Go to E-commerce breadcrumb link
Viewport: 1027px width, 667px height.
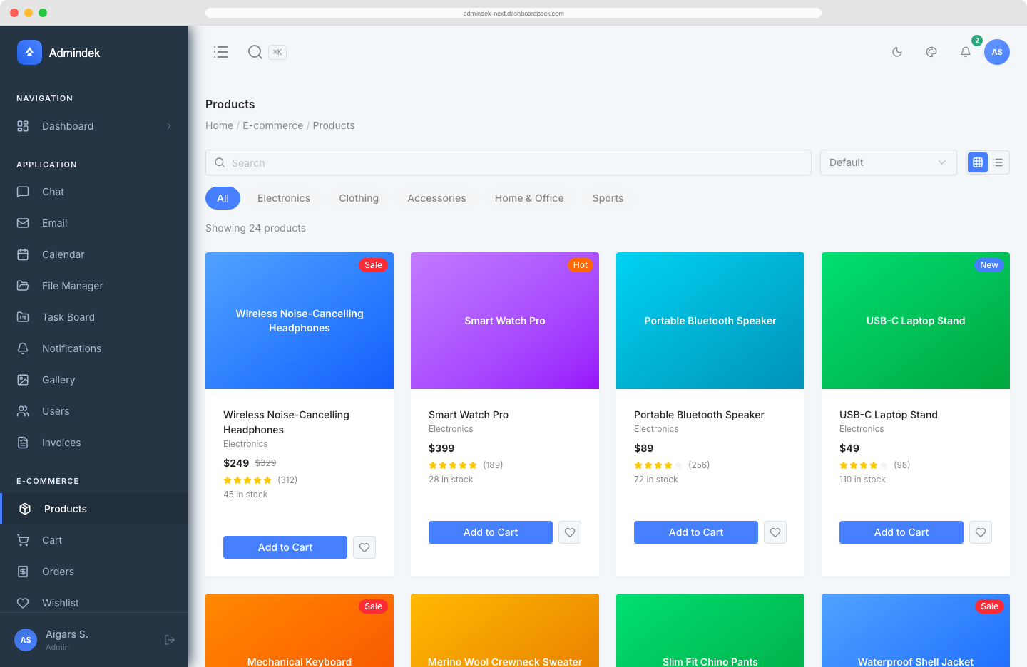(272, 125)
